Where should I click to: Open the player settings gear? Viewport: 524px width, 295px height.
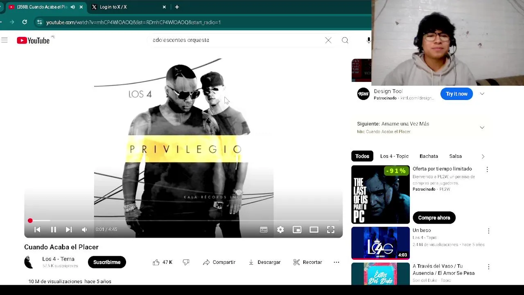tap(280, 230)
